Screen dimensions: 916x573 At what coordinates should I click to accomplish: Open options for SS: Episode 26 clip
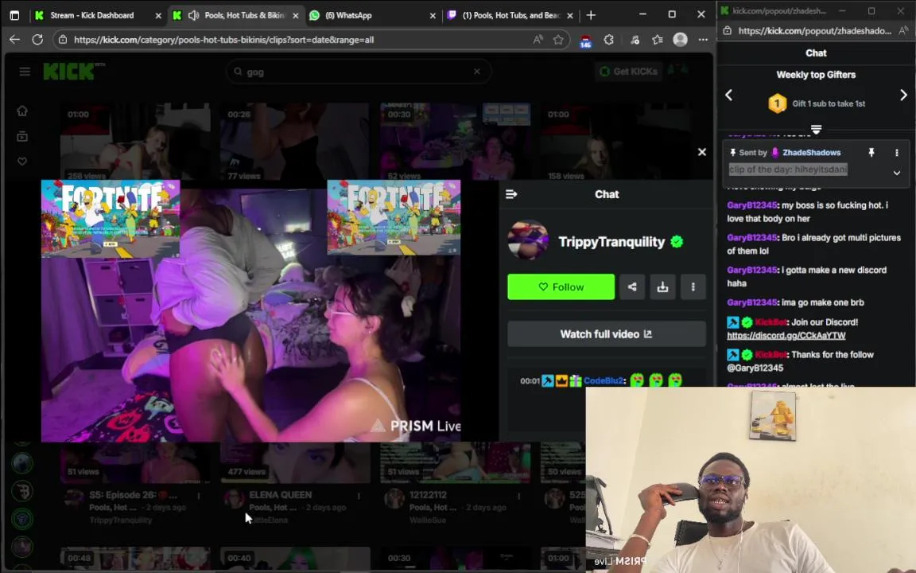[x=199, y=496]
